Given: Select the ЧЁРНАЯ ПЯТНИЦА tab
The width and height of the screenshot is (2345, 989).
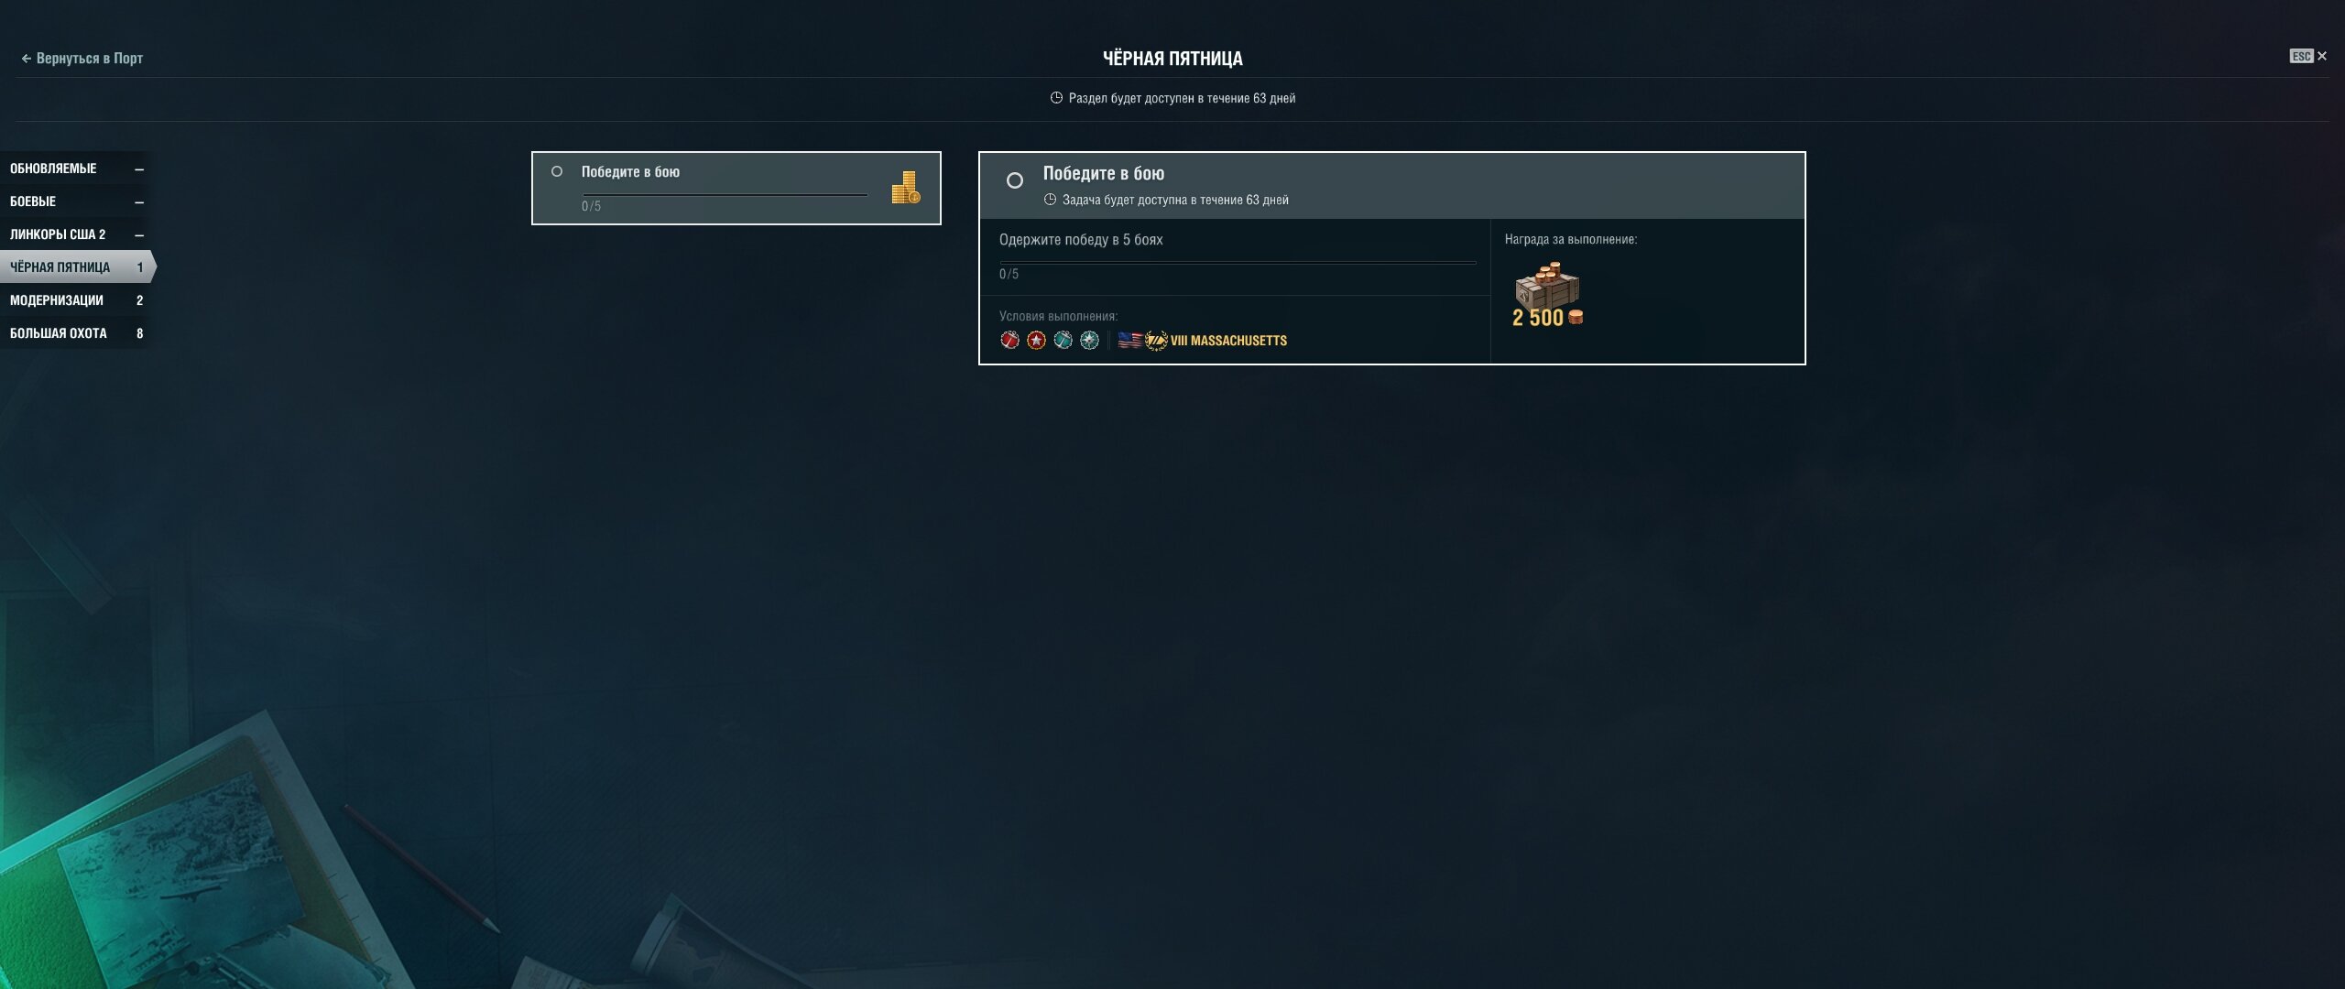Looking at the screenshot, I should click(77, 267).
